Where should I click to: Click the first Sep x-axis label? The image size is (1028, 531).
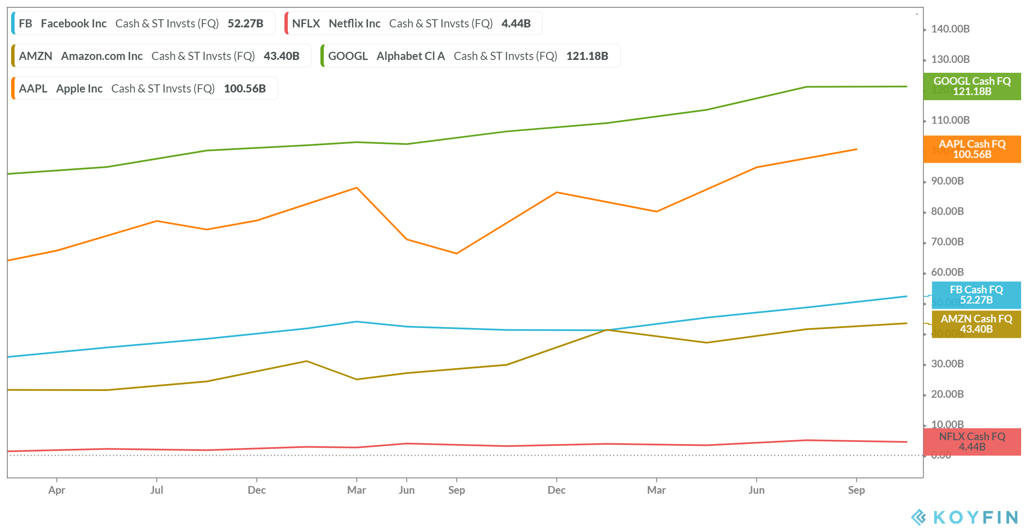[457, 490]
